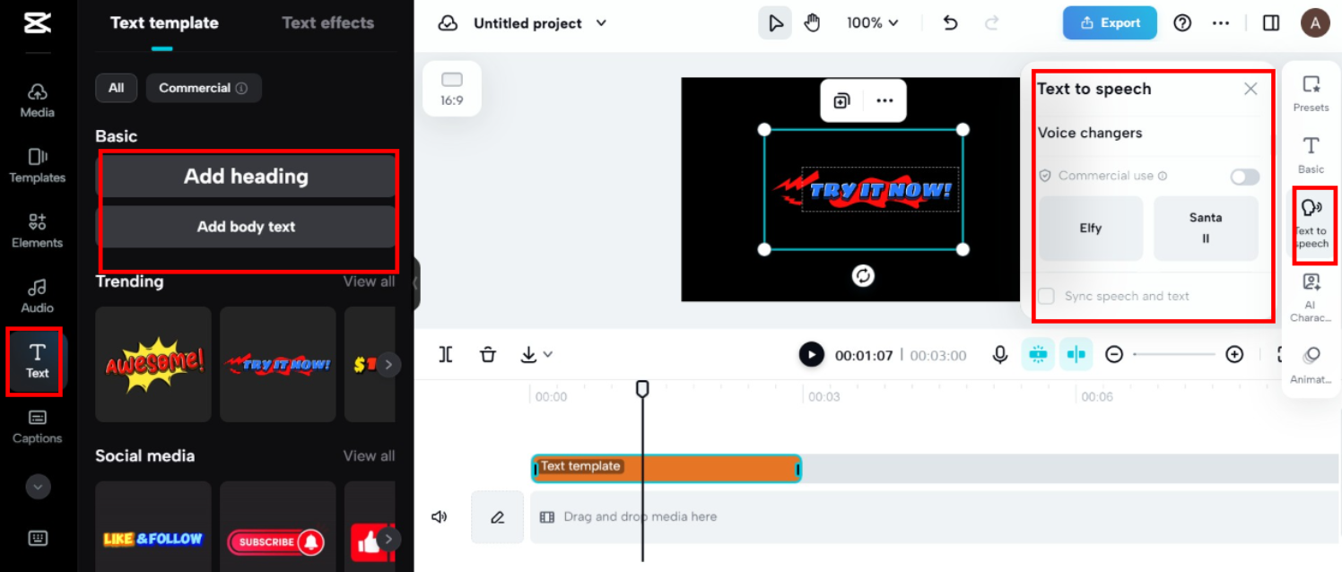
Task: Expand the Untitled project name dropdown
Action: click(600, 23)
